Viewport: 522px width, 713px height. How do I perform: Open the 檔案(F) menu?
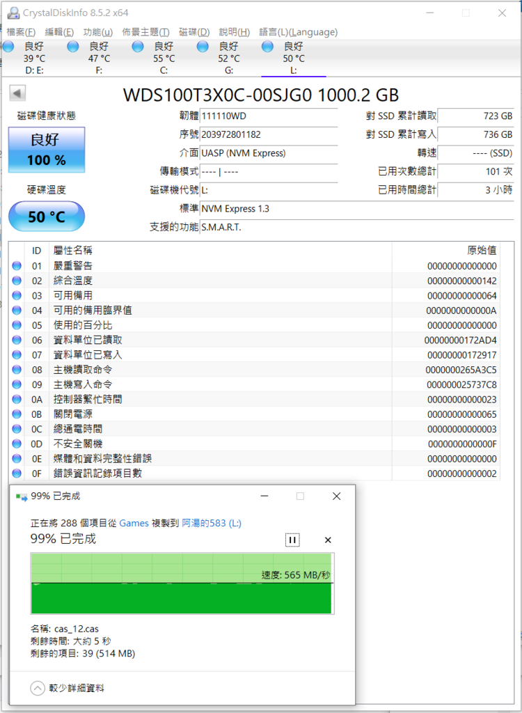[21, 32]
